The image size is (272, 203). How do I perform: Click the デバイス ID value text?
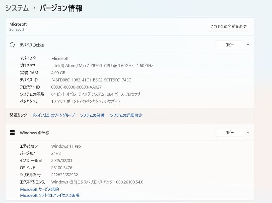click(91, 80)
